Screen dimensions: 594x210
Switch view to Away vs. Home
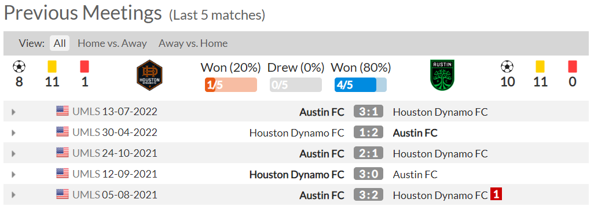point(193,43)
